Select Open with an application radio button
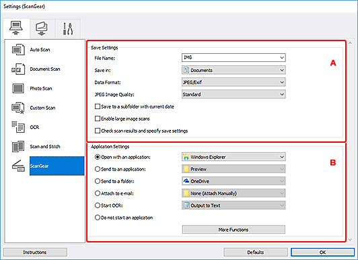The image size is (358, 260). tap(98, 157)
